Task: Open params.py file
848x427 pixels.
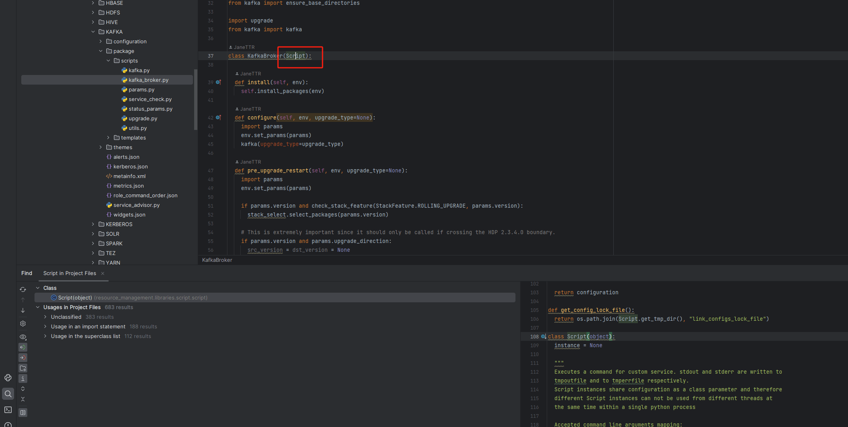Action: click(138, 89)
